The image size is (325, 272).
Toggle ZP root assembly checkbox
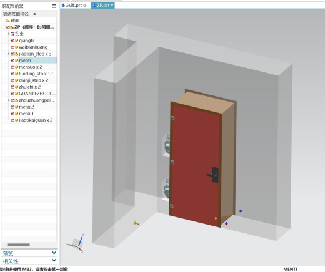[8, 27]
